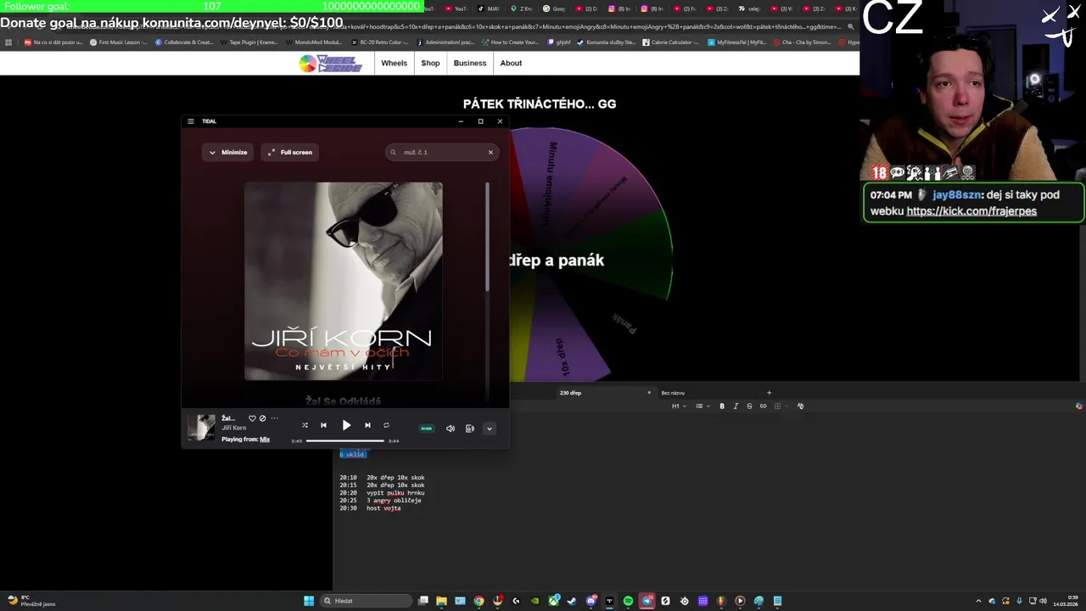Open the weather widget on the taskbar
The image size is (1086, 611).
[31, 601]
